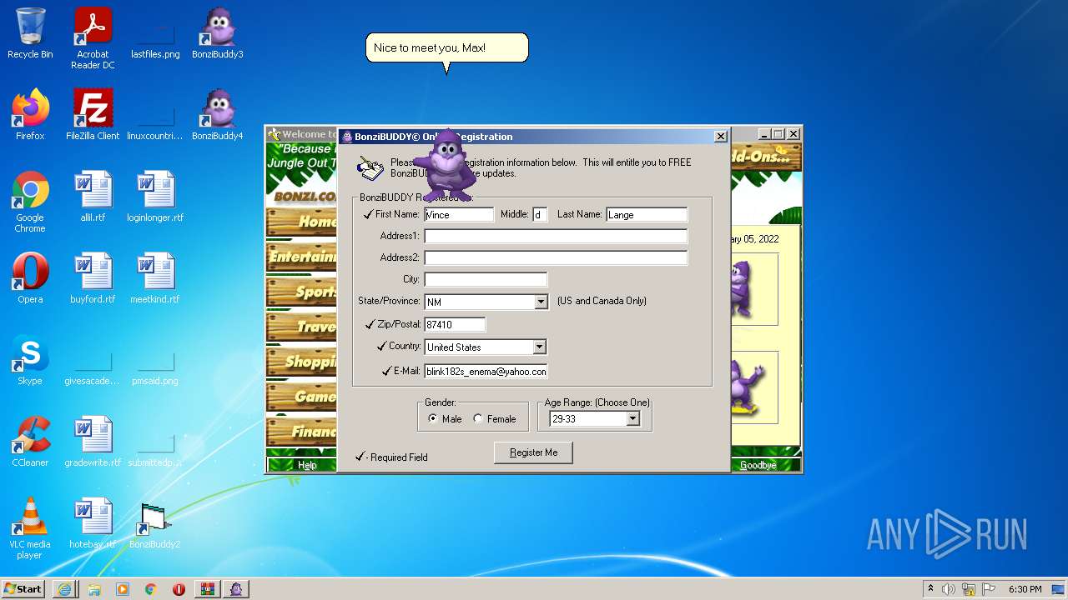The height and width of the screenshot is (600, 1068).
Task: Click the Last Name field
Action: 647,215
